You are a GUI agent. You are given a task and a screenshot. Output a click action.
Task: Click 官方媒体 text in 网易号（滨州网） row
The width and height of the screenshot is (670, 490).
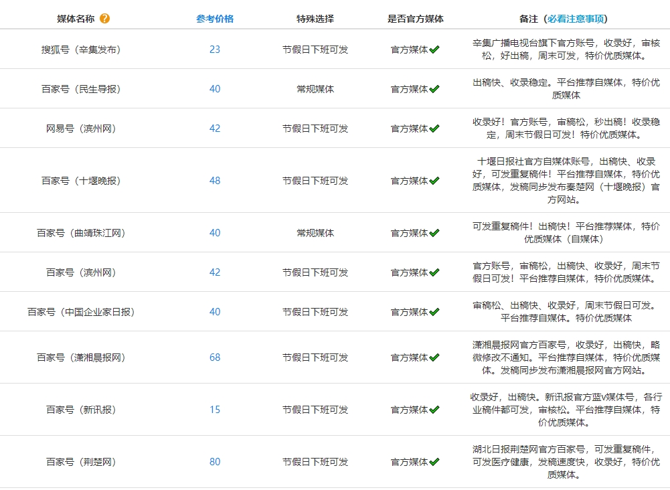pos(410,129)
